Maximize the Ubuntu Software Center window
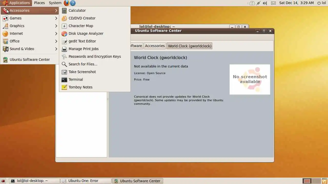 [264, 31]
